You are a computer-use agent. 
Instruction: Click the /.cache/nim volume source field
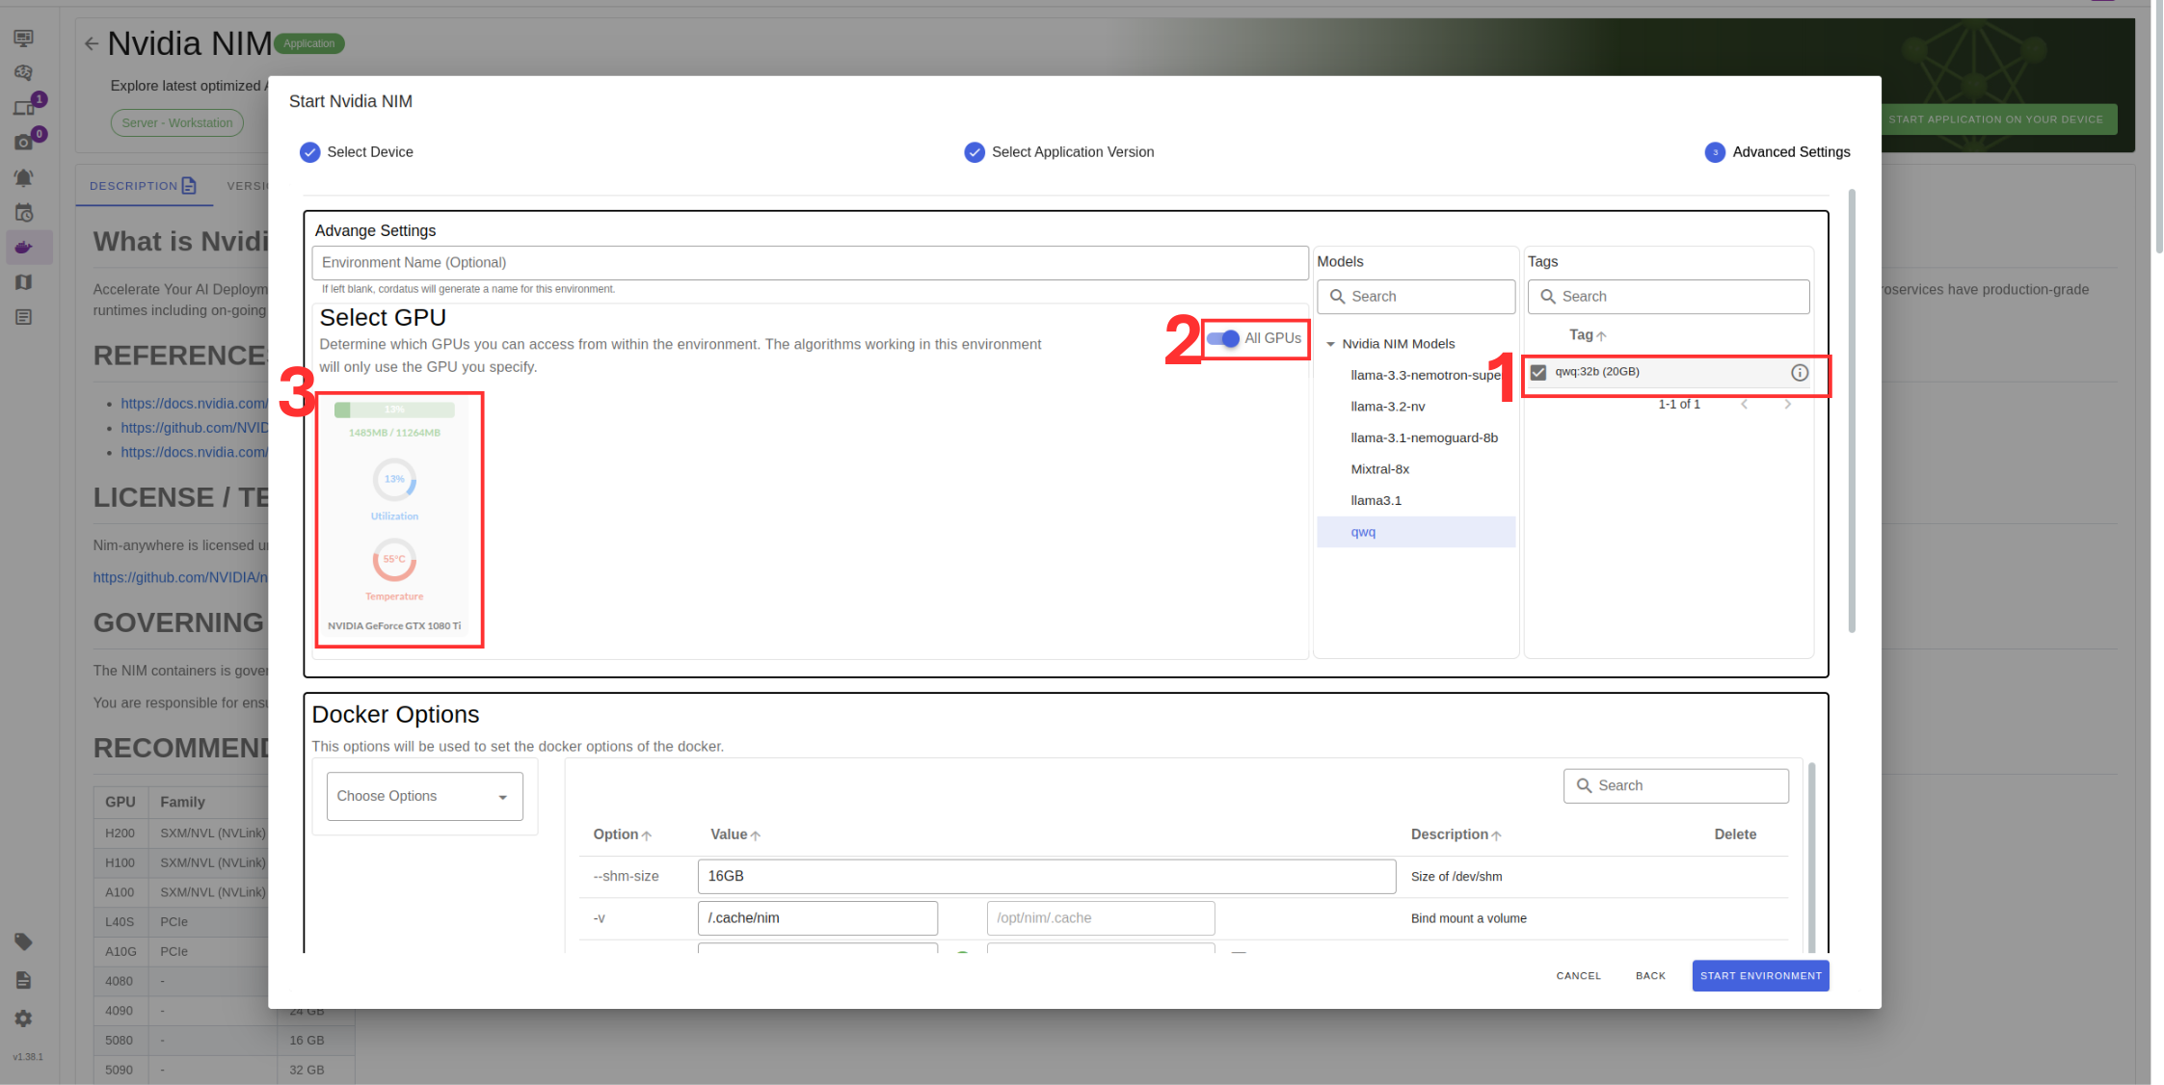point(817,918)
